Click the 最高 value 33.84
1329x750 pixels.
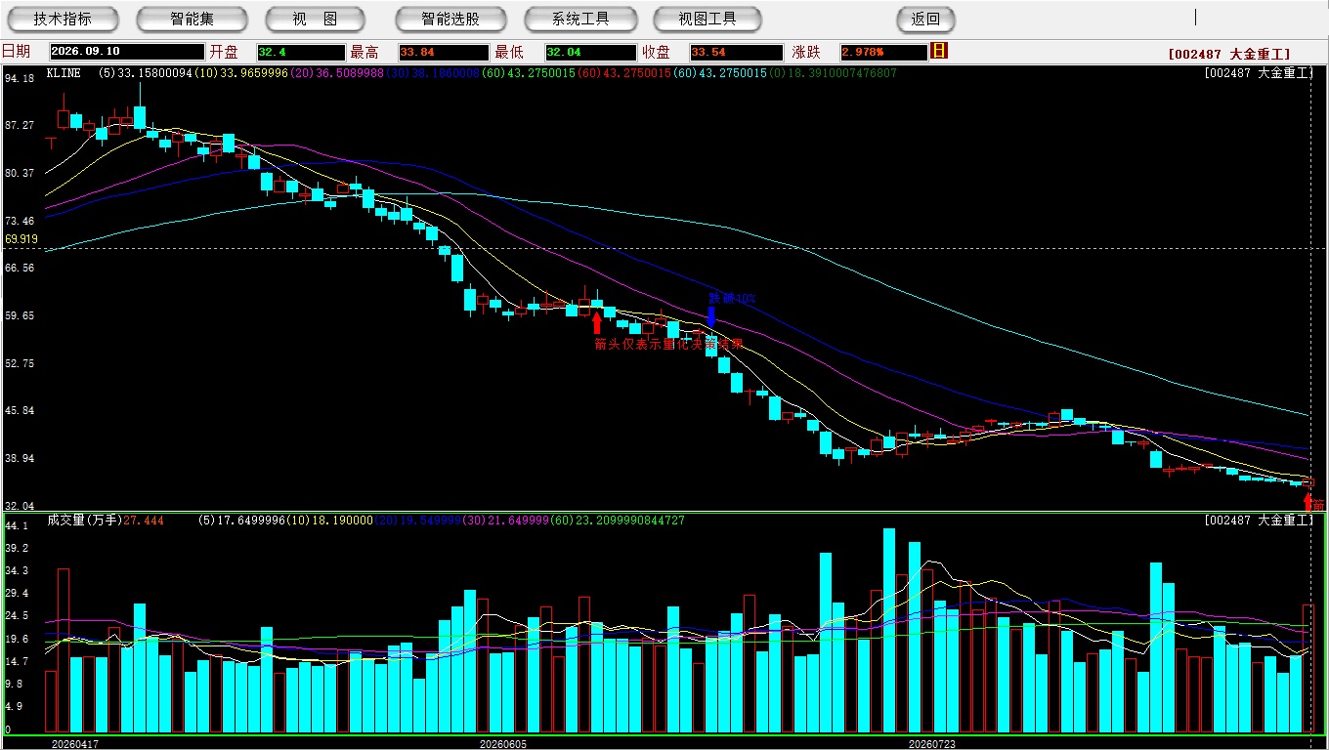click(443, 52)
